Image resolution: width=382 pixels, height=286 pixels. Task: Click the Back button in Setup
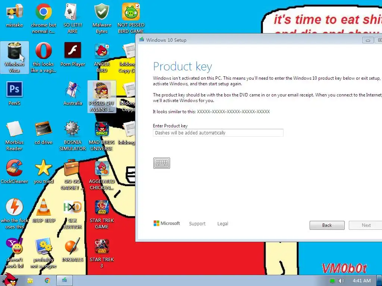point(327,225)
